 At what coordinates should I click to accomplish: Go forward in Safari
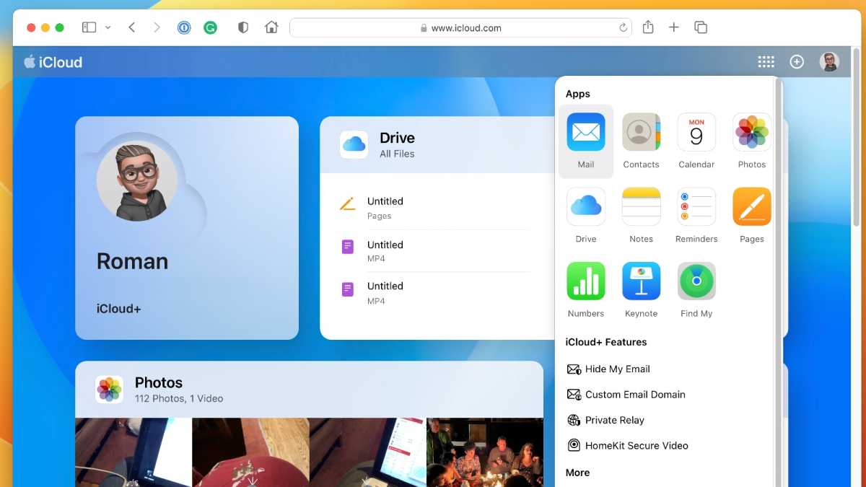157,27
